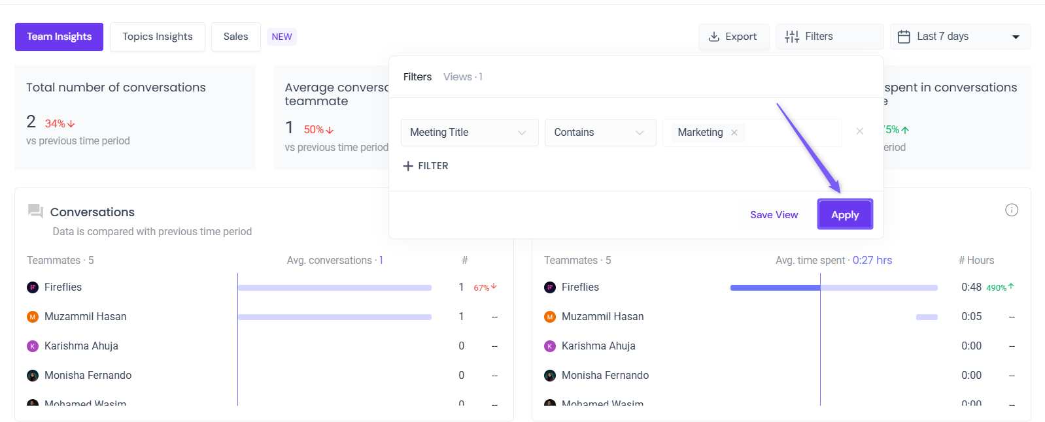This screenshot has height=422, width=1045.
Task: Add a new filter with the plus FILTER button
Action: tap(426, 166)
